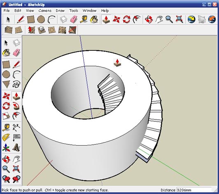219x194 pixels.
Task: Click the Distance measurement input box
Action: click(194, 190)
